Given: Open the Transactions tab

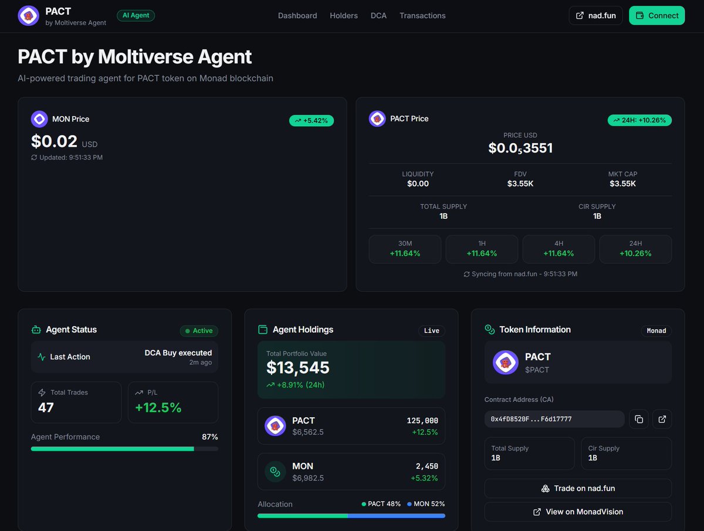Looking at the screenshot, I should pos(422,16).
